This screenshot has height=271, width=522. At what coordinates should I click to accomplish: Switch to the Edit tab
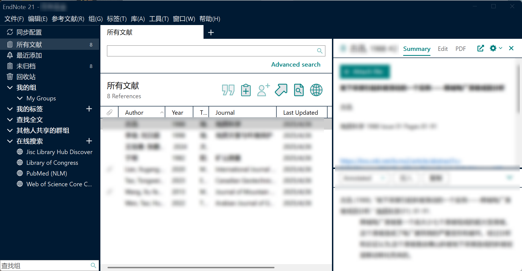click(443, 49)
